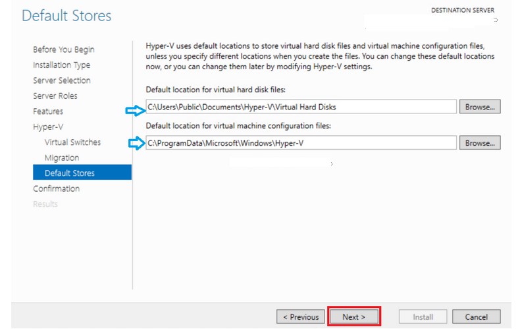This screenshot has height=329, width=518.
Task: Select the highlighted Default Stores step
Action: point(82,172)
